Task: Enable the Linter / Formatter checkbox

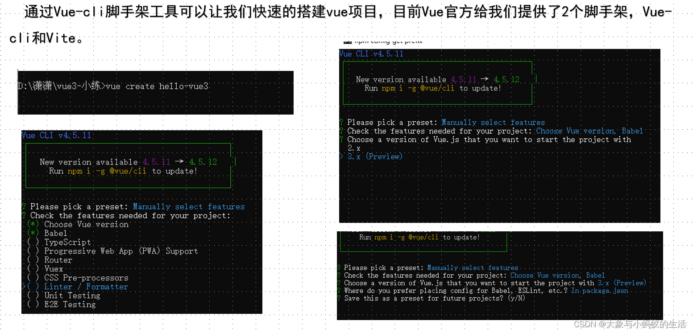Action: click(x=33, y=287)
